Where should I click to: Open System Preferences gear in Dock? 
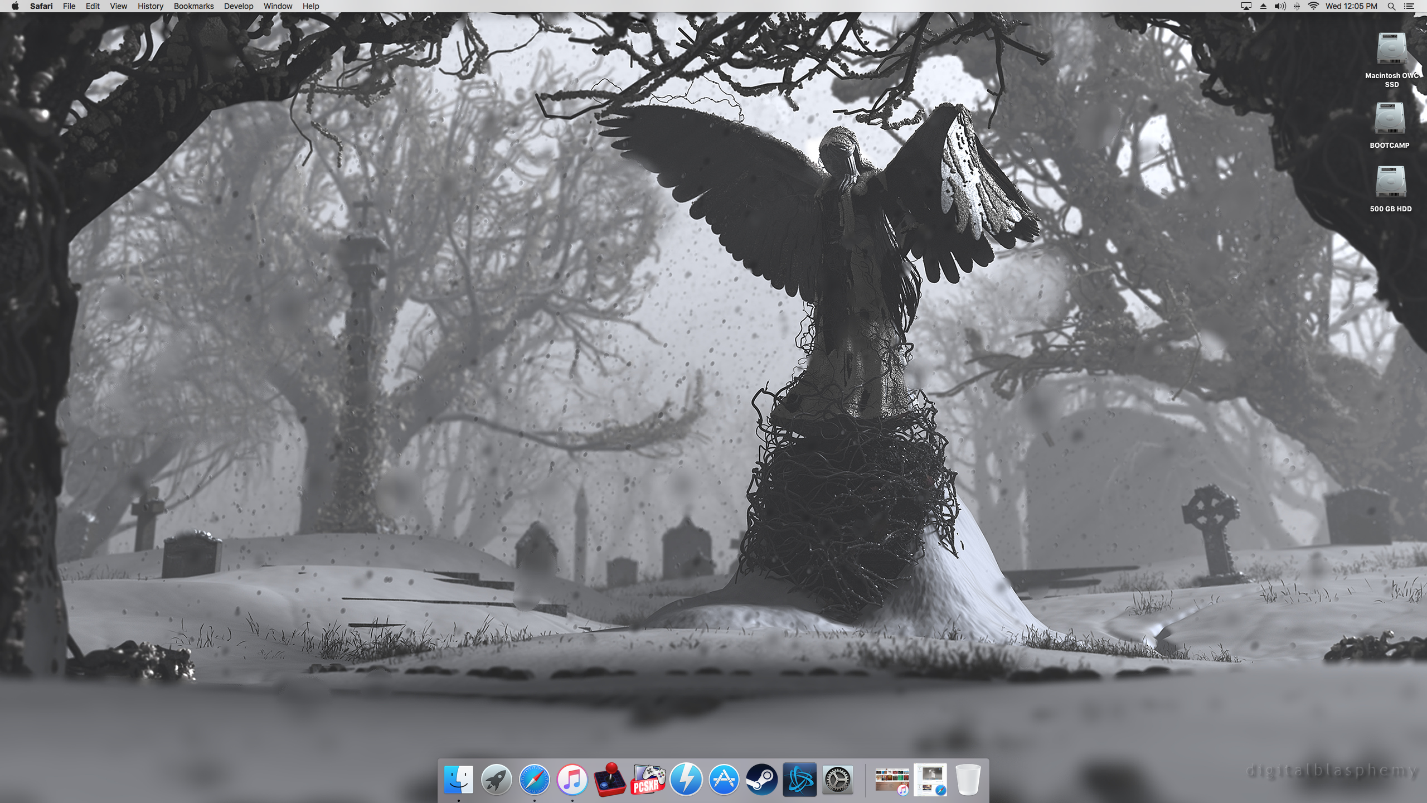(837, 779)
